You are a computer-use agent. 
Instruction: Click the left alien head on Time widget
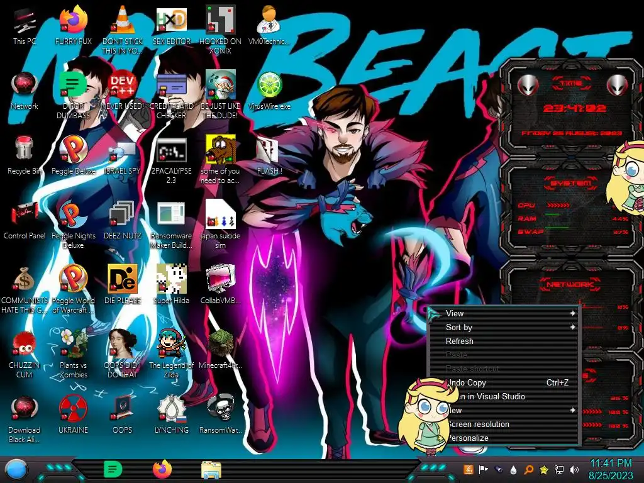[x=528, y=85]
